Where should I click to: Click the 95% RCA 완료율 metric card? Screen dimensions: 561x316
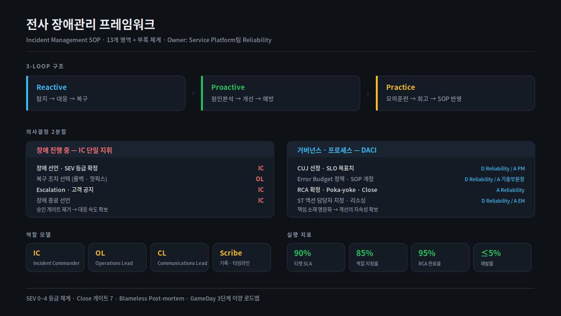pyautogui.click(x=440, y=257)
